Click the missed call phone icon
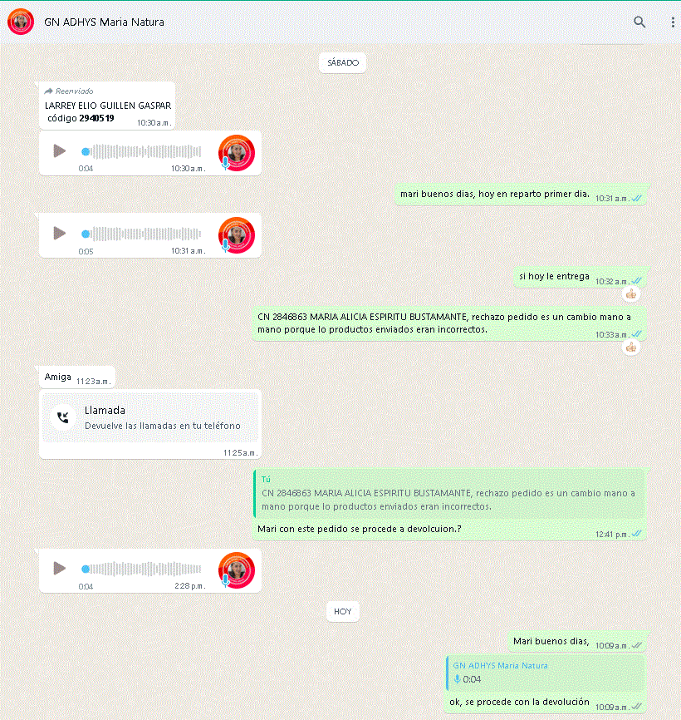The width and height of the screenshot is (681, 720). point(63,417)
